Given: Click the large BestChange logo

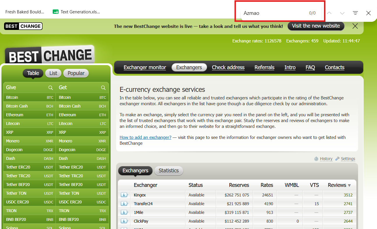Looking at the screenshot, I should [x=50, y=55].
